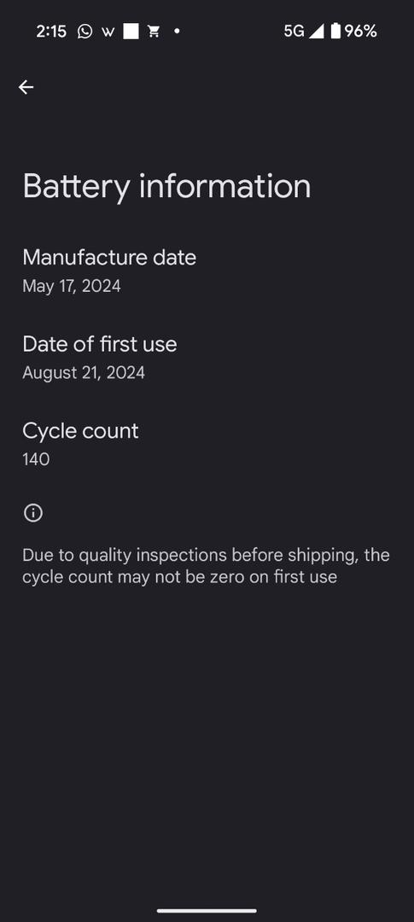The image size is (414, 922).
Task: Tap the Battery information heading
Action: pos(166,186)
